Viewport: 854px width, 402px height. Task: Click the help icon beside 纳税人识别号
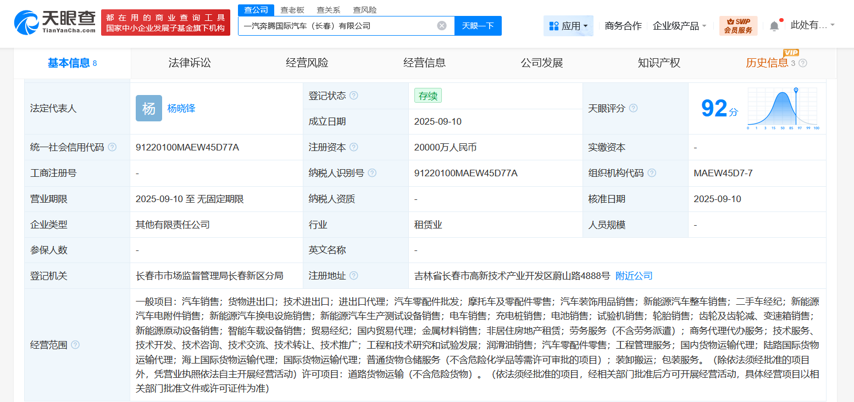coord(372,172)
